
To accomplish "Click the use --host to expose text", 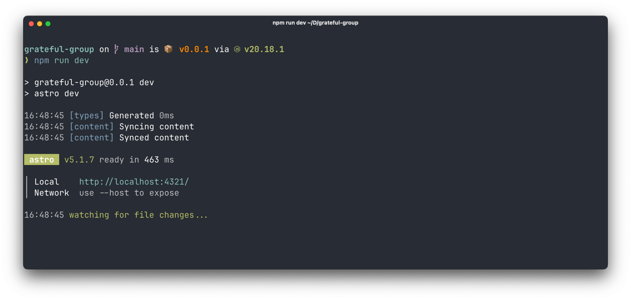I will [129, 193].
